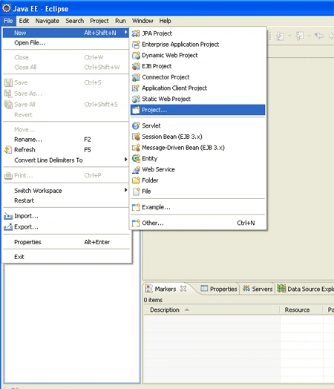
Task: Expand Convert Line Delimiters To submenu arrow
Action: point(125,160)
